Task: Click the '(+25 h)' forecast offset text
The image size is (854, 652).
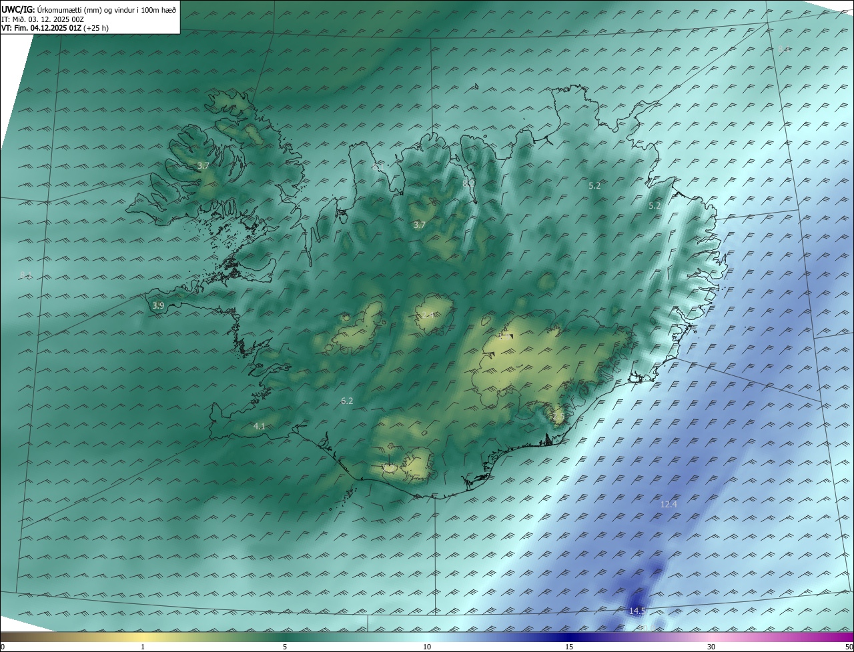Action: [x=95, y=28]
